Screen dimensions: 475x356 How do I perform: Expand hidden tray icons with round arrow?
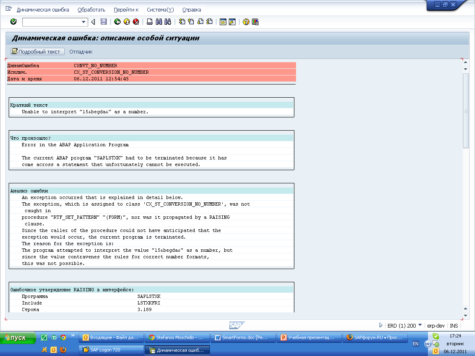[428, 344]
